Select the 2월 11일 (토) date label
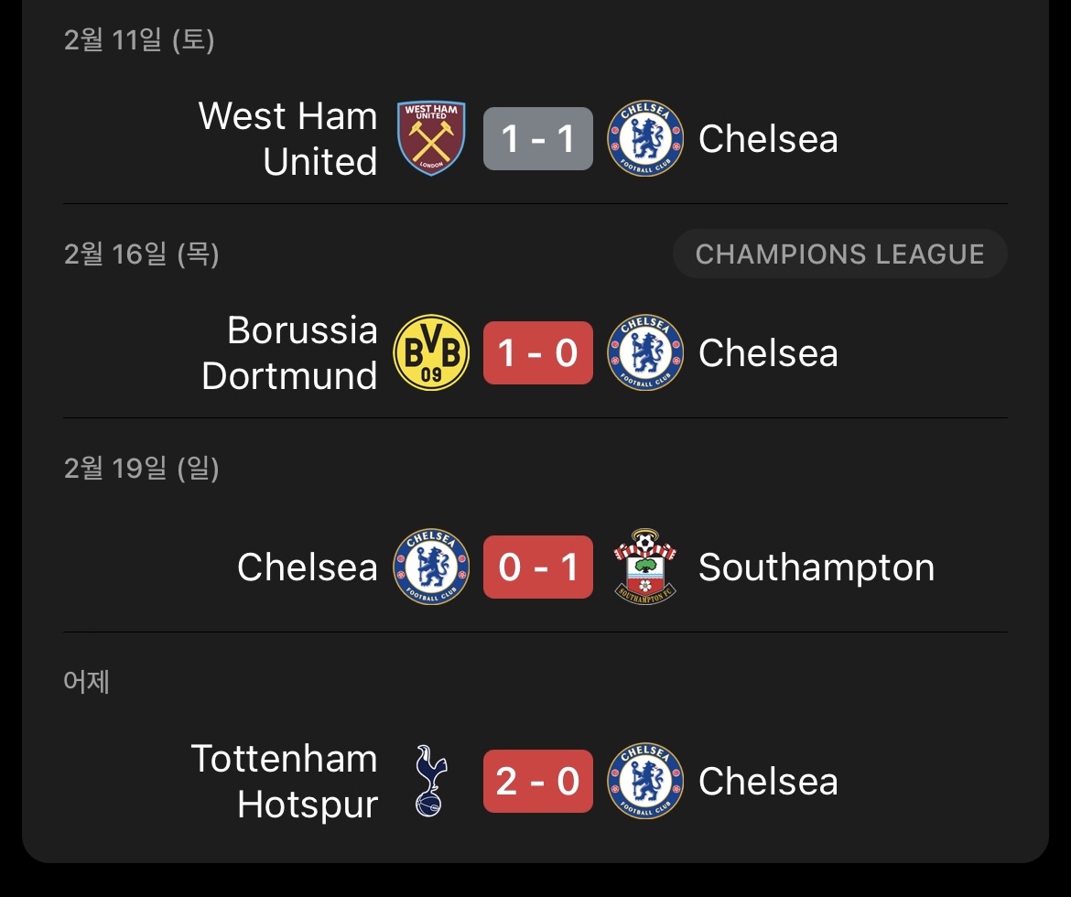This screenshot has width=1071, height=897. click(x=139, y=40)
